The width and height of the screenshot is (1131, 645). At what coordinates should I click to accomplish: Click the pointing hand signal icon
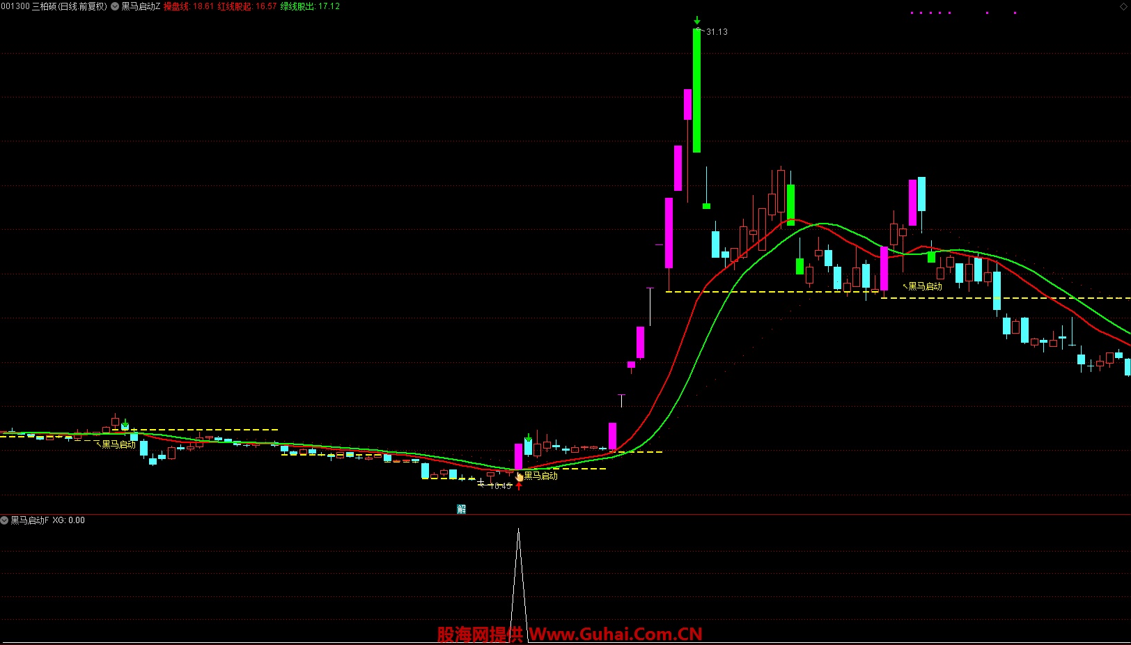coord(519,476)
